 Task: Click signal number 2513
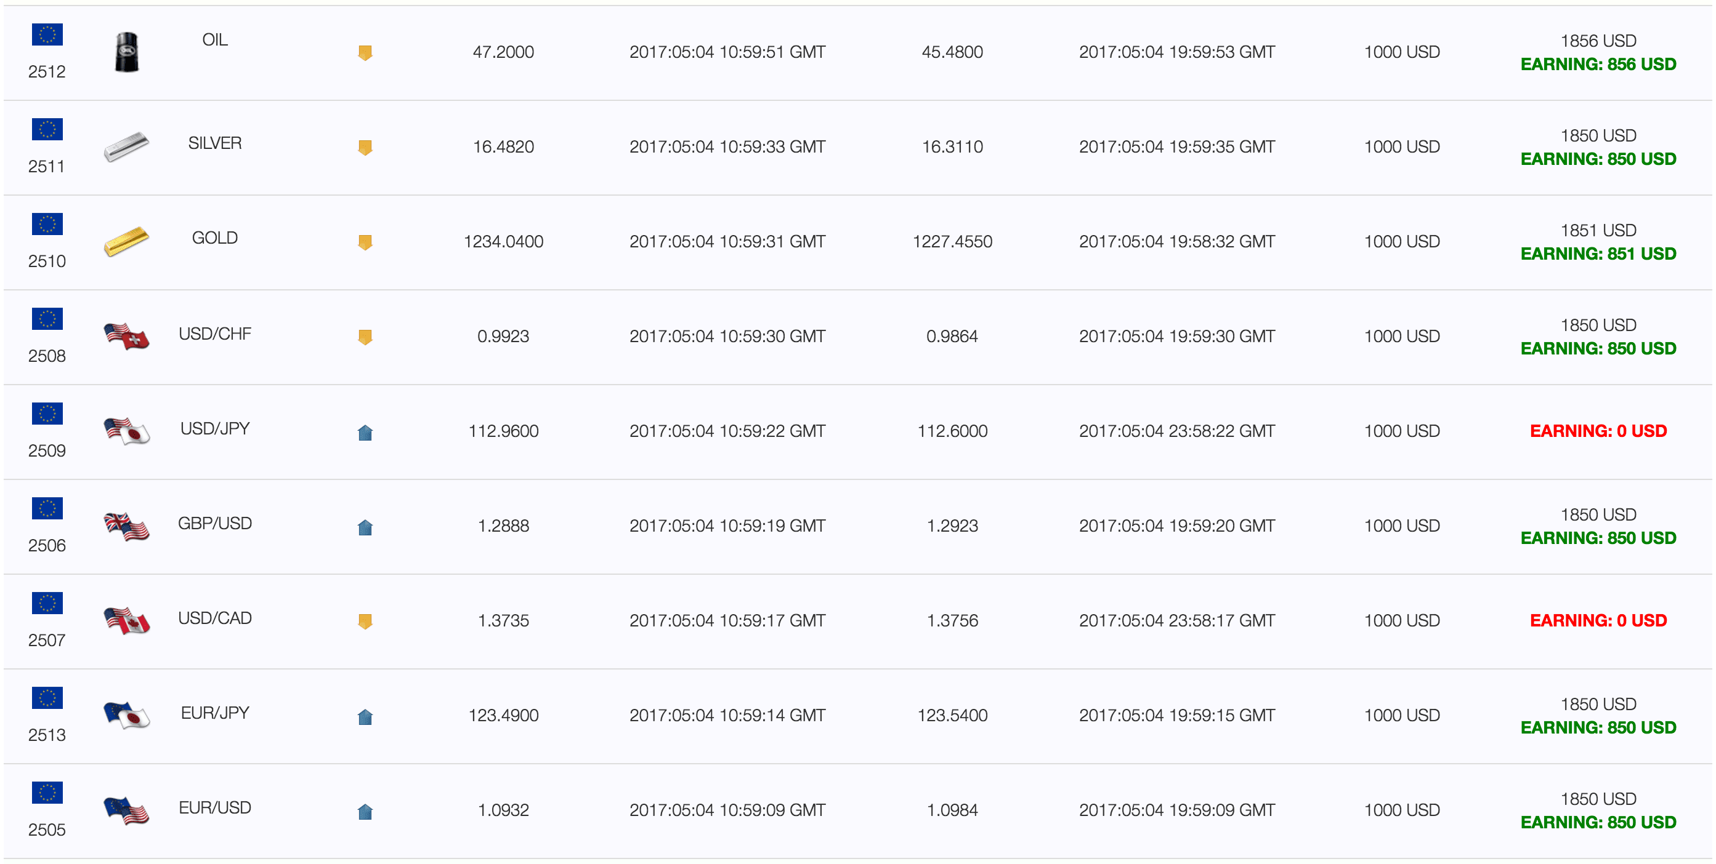click(x=47, y=735)
